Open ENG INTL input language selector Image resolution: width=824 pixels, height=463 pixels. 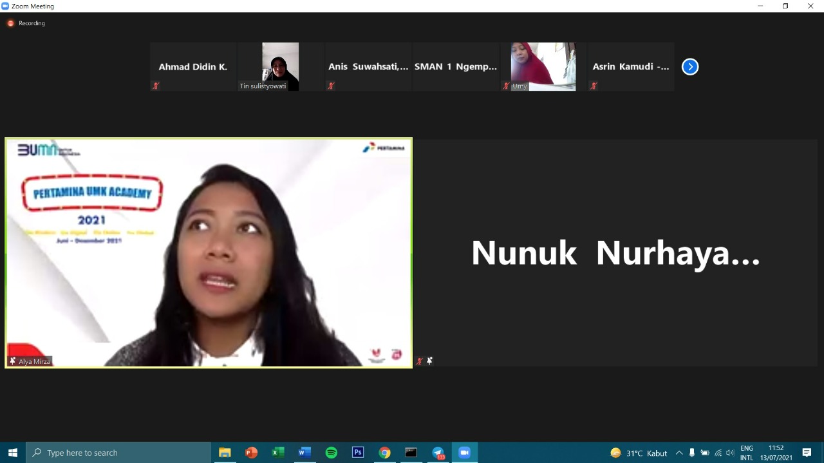click(x=747, y=453)
